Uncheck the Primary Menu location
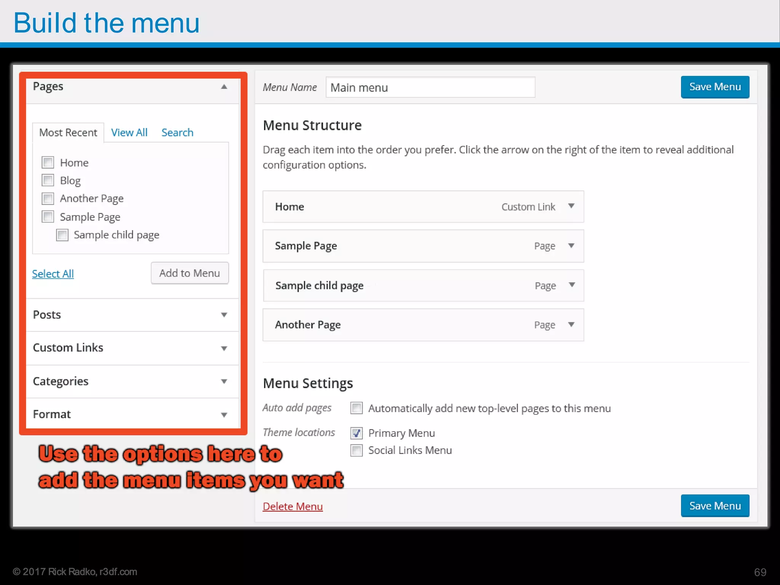 pos(356,433)
